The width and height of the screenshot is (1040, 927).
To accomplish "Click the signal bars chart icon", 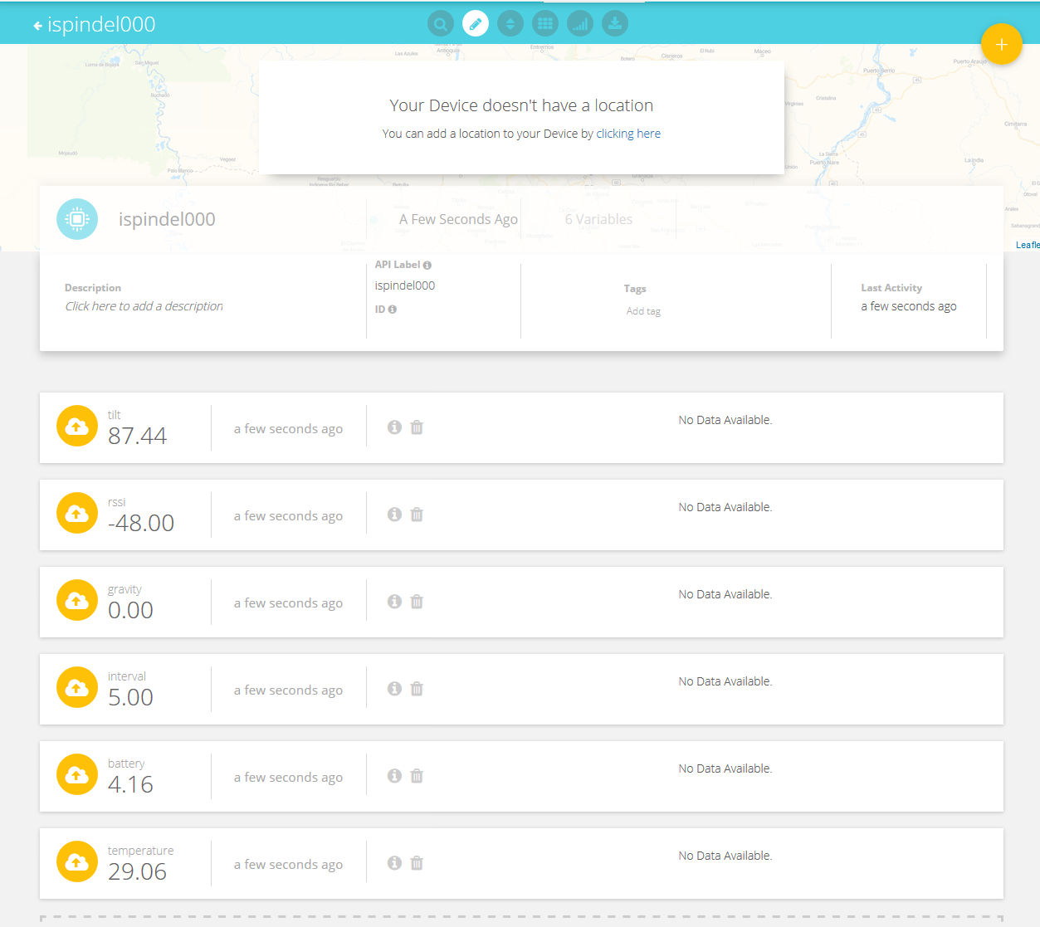I will point(580,23).
